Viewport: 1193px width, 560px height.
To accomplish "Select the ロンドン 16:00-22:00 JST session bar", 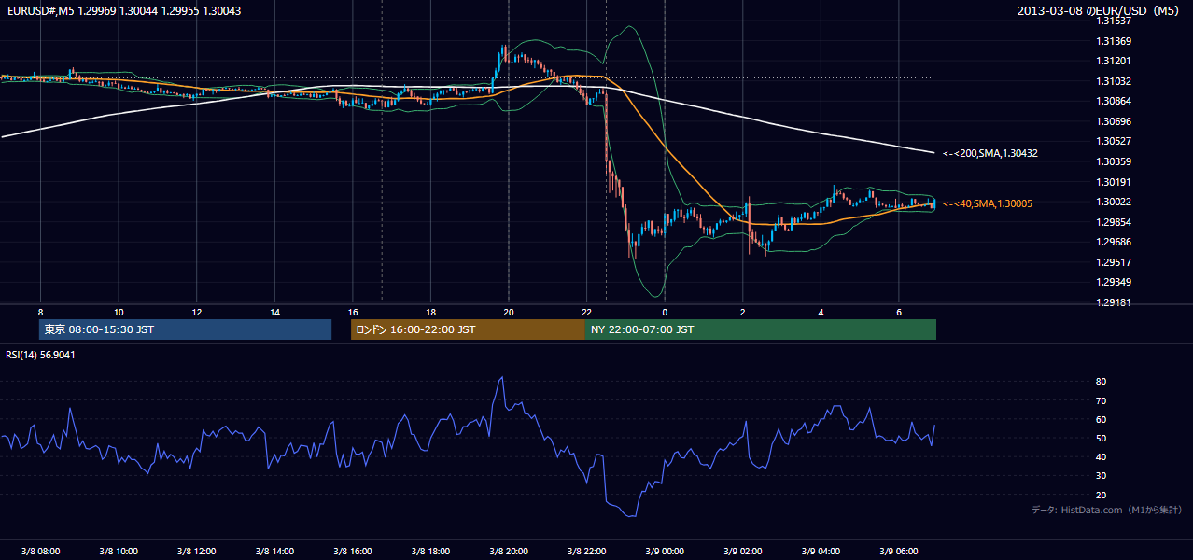I will tap(468, 329).
